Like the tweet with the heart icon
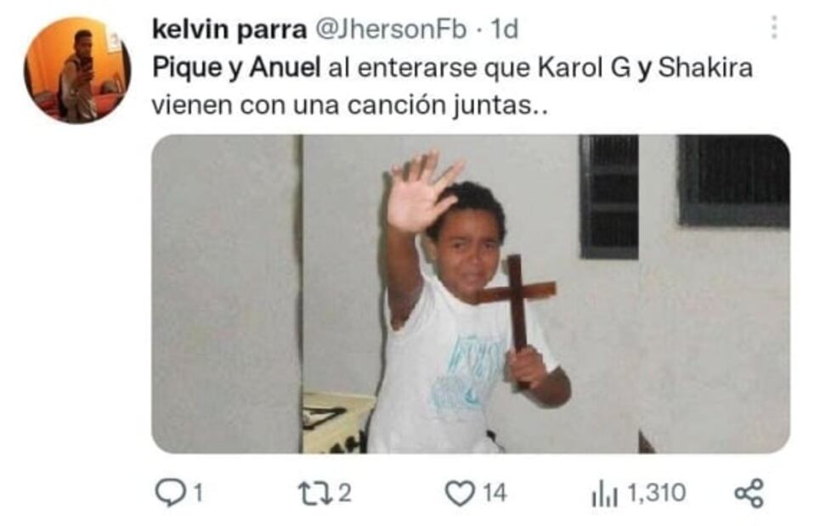This screenshot has height=526, width=814. point(460,493)
